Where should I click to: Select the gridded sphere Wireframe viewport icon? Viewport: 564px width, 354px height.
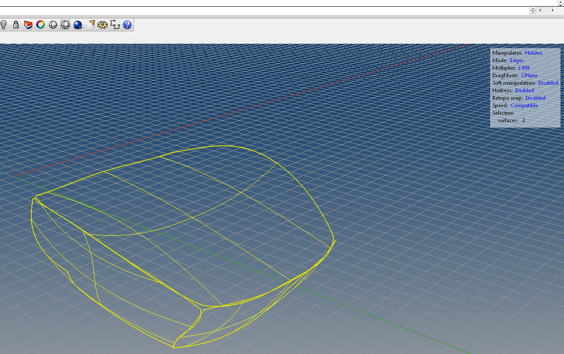[x=65, y=25]
